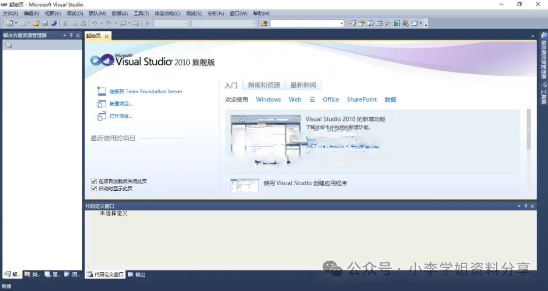
Task: Switch to the 指南和资源 tab
Action: [264, 85]
